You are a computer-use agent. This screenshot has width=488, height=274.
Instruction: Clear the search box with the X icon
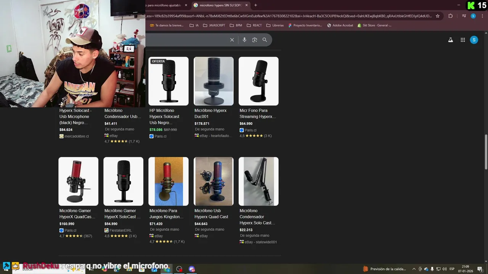(232, 40)
